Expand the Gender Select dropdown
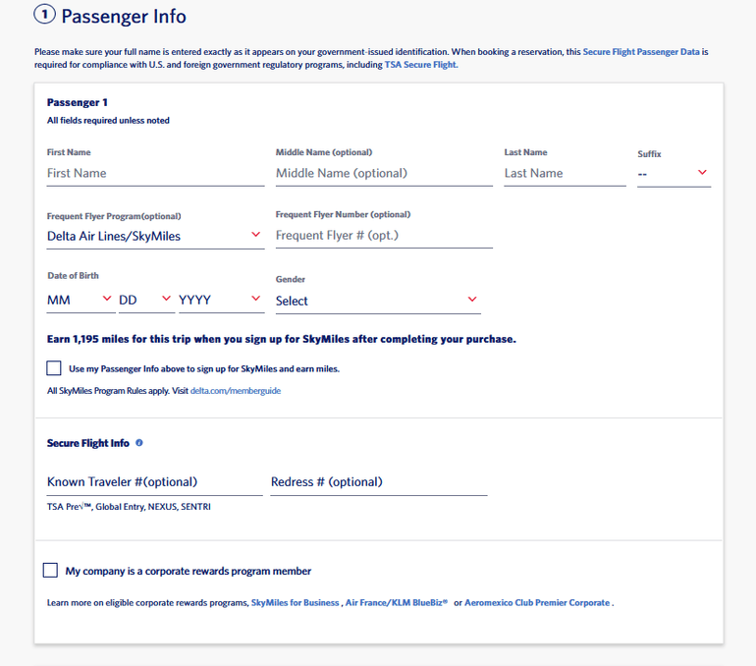 [x=377, y=301]
